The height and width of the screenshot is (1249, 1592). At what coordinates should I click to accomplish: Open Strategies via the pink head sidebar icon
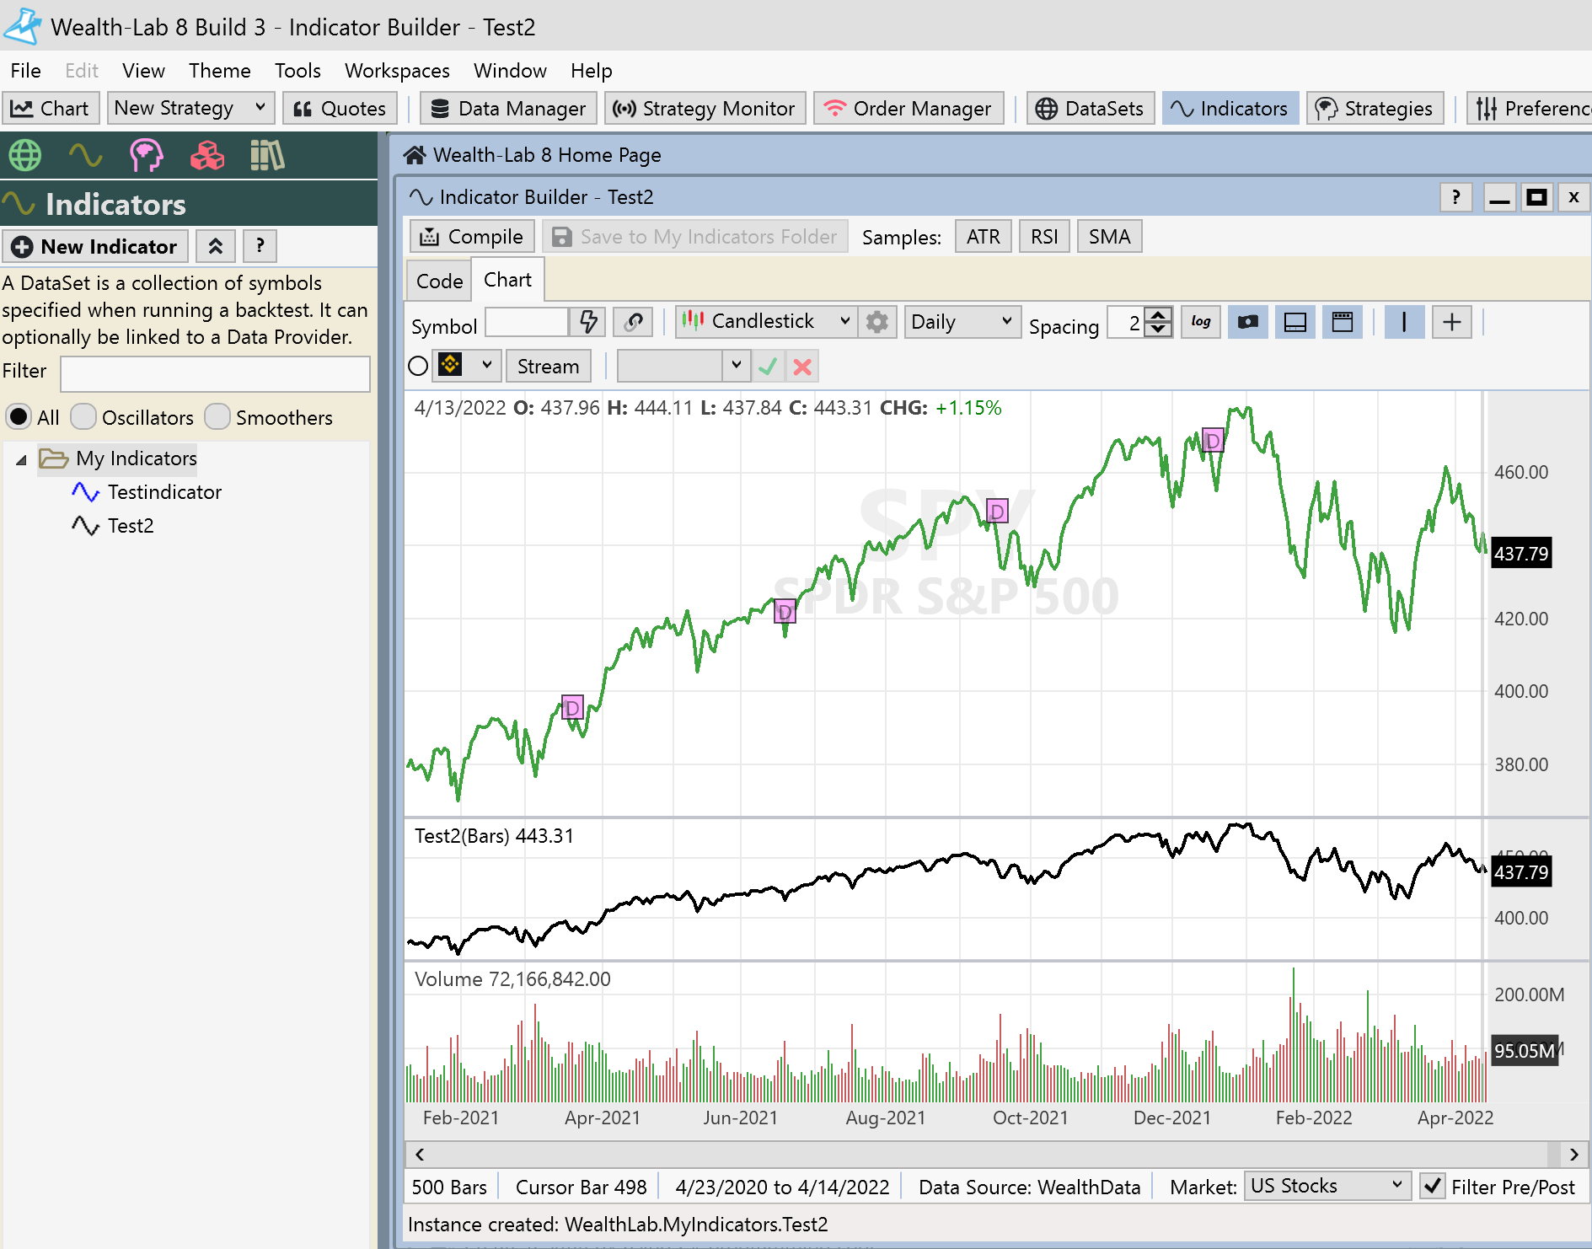[x=146, y=155]
